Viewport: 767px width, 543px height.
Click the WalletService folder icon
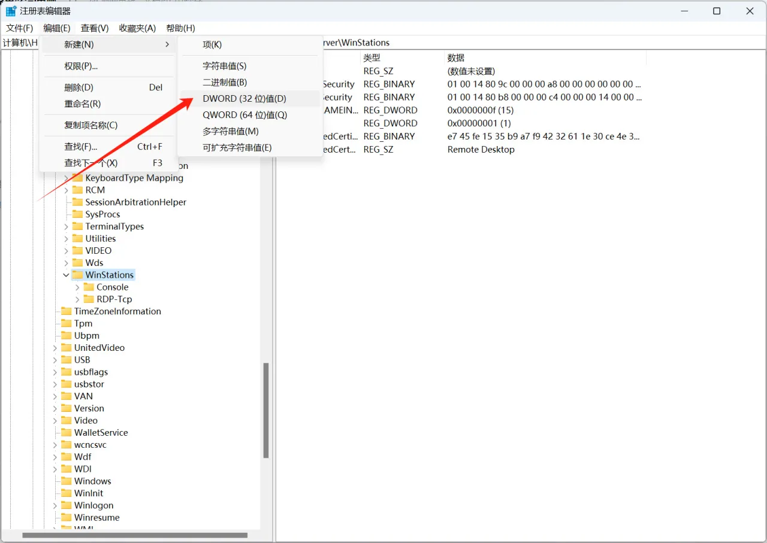point(66,432)
